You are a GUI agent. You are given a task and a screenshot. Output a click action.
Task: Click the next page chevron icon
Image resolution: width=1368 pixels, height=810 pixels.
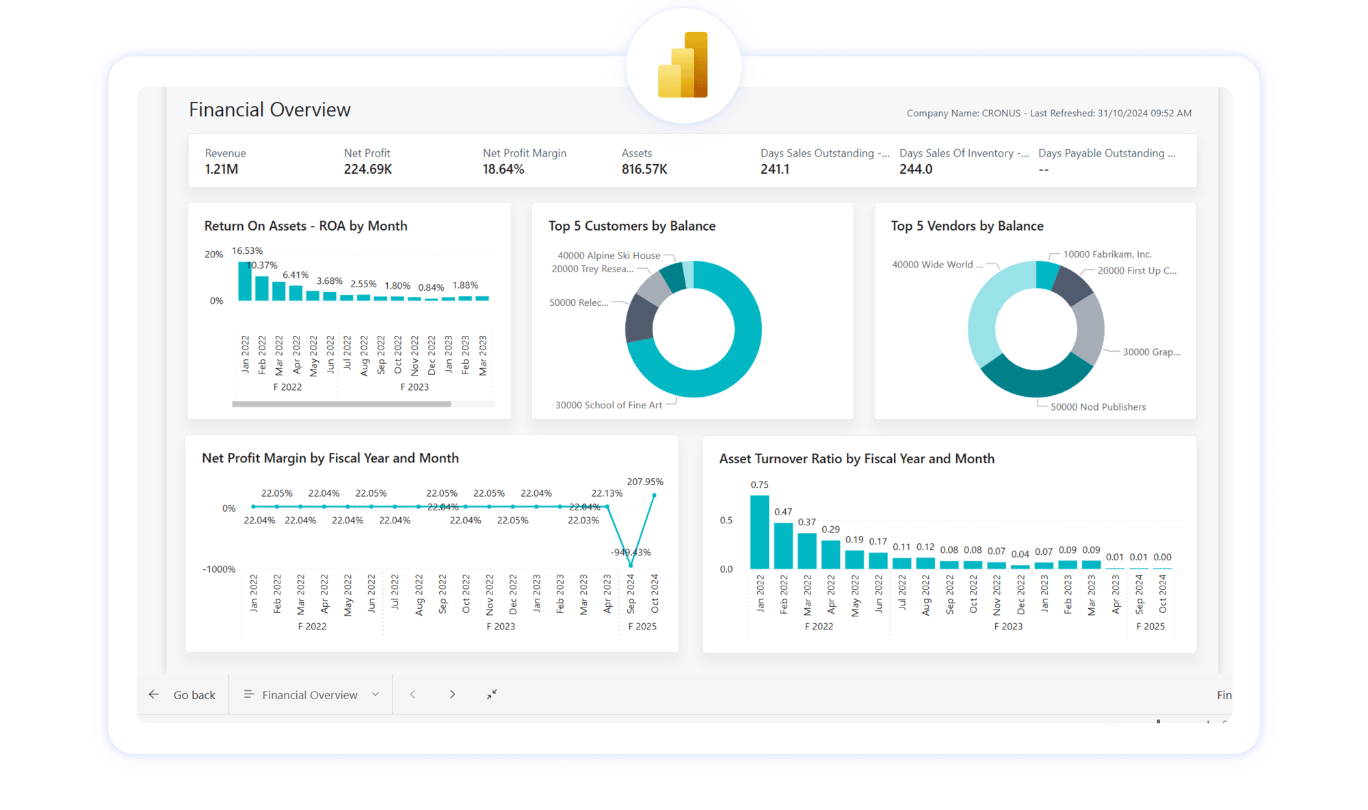tap(452, 694)
